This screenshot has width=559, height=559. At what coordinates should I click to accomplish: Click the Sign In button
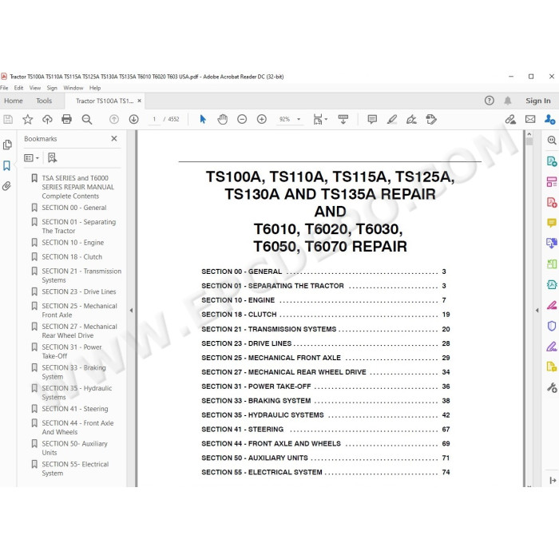pyautogui.click(x=538, y=101)
